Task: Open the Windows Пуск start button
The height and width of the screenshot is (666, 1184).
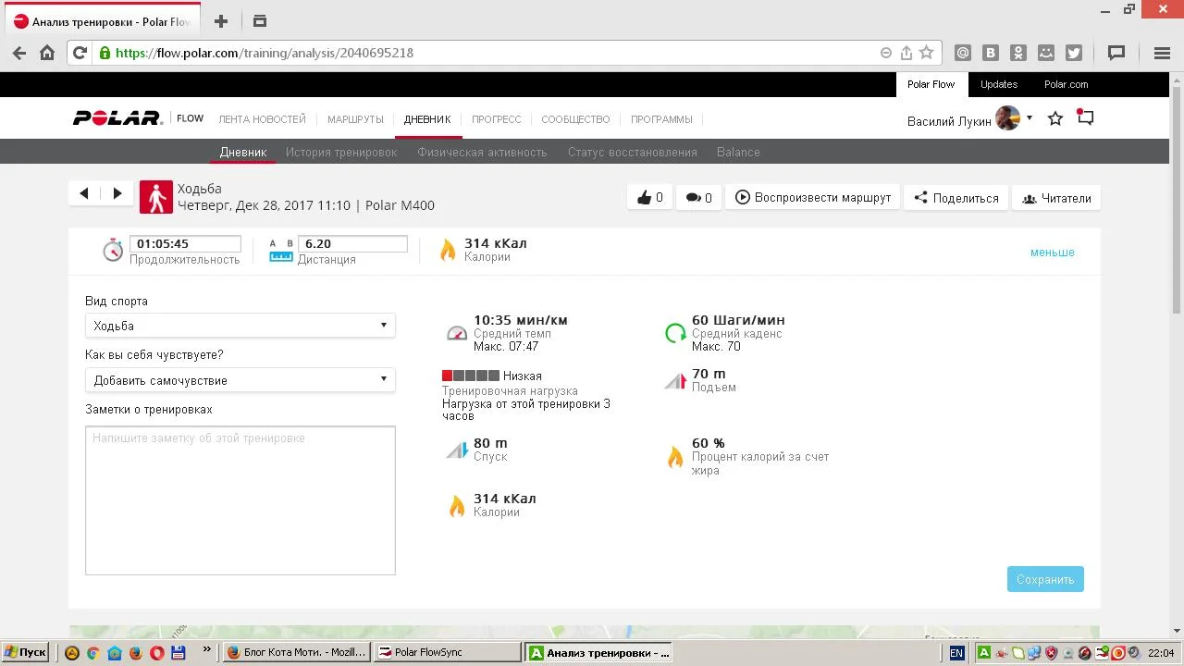Action: (26, 652)
